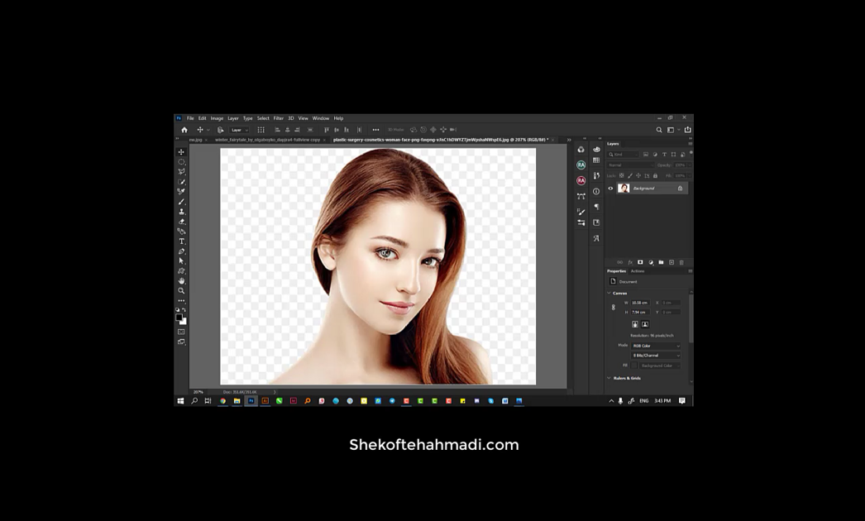Viewport: 865px width, 521px height.
Task: Unlock the Background layer padlock
Action: tap(680, 189)
